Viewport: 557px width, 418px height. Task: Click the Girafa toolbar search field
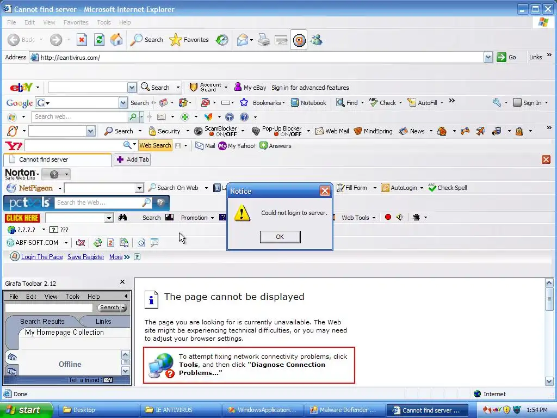[x=48, y=308]
